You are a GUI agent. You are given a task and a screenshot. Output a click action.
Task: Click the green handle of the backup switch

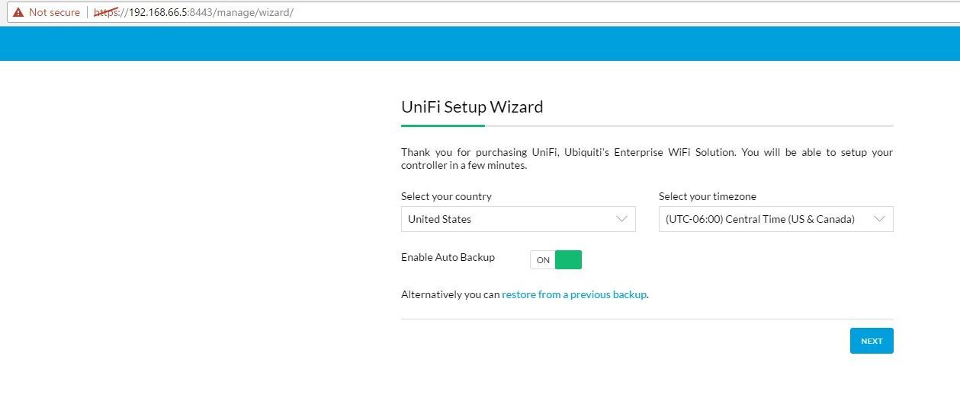click(568, 260)
